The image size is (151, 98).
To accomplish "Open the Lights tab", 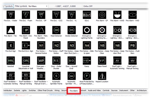I will tap(24, 90).
